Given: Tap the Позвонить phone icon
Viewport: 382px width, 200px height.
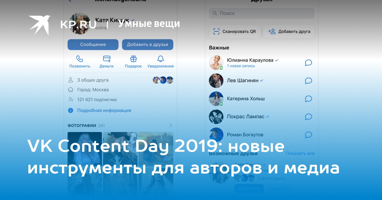Looking at the screenshot, I should click(80, 59).
